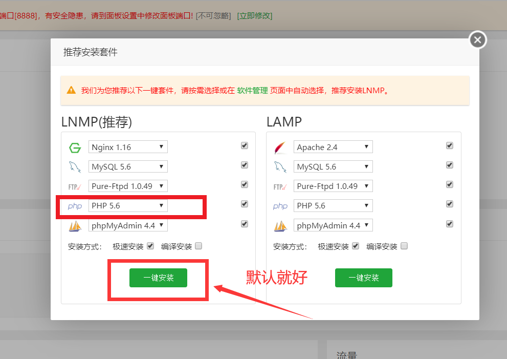Enable 编译安装 checkbox under LNMP
This screenshot has width=507, height=359.
(x=199, y=246)
